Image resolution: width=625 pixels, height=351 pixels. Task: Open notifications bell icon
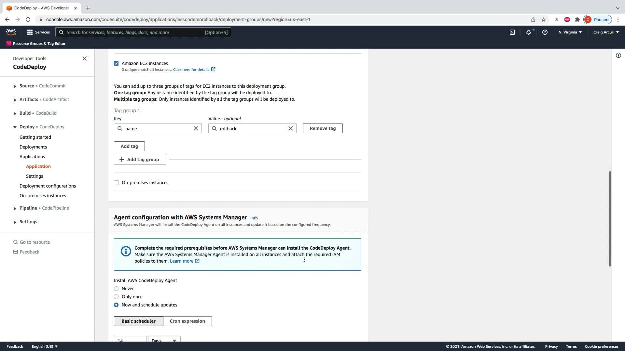click(529, 32)
